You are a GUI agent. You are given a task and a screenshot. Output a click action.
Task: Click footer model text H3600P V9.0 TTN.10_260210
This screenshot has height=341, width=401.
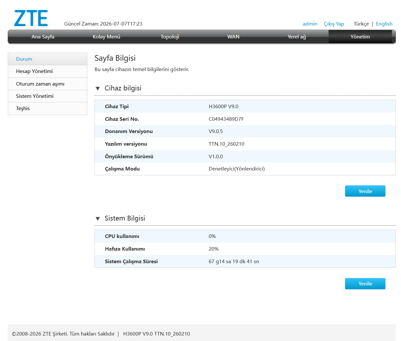click(157, 334)
